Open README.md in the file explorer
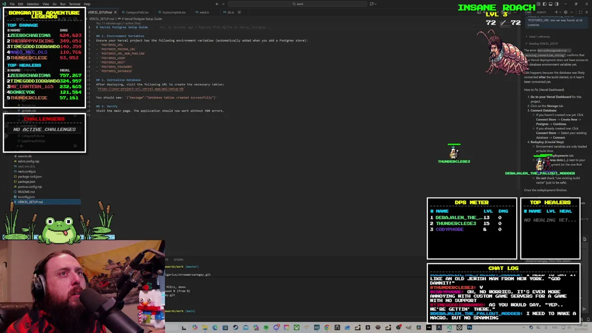The height and width of the screenshot is (333, 592). (x=26, y=192)
